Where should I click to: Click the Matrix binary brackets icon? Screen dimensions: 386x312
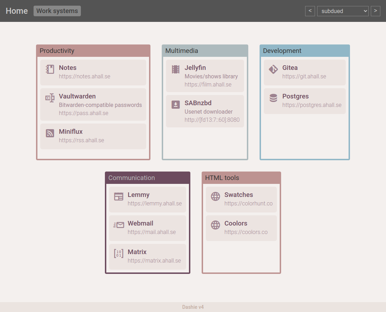point(119,253)
